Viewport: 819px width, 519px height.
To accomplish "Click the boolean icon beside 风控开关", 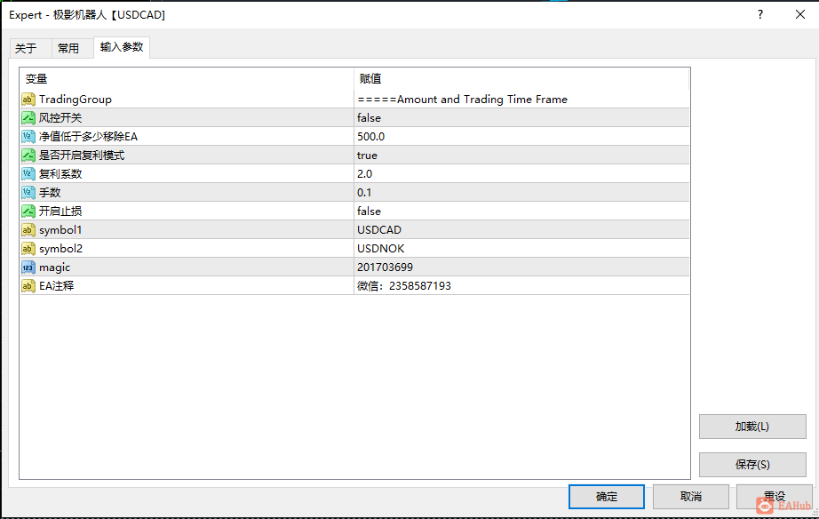I will (28, 118).
